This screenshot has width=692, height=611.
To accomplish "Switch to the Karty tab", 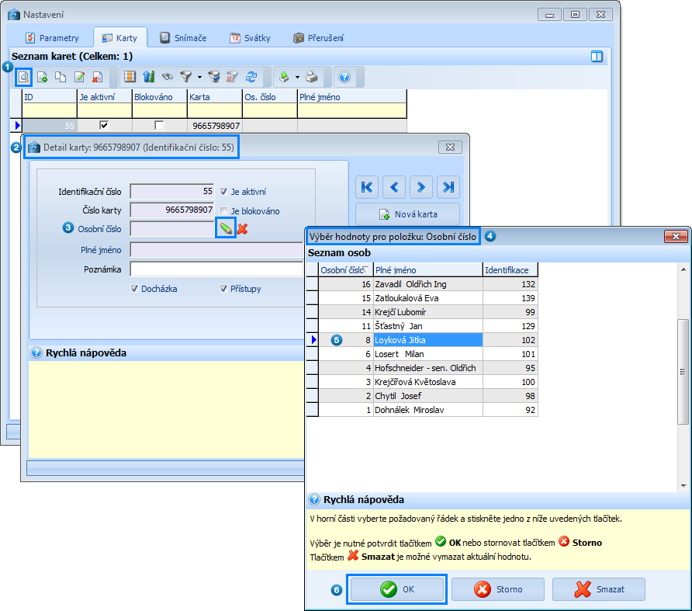I will pos(120,38).
